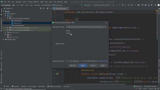This screenshot has height=90, width=160.
Task: Open the Refactor menu
Action: [36, 2]
